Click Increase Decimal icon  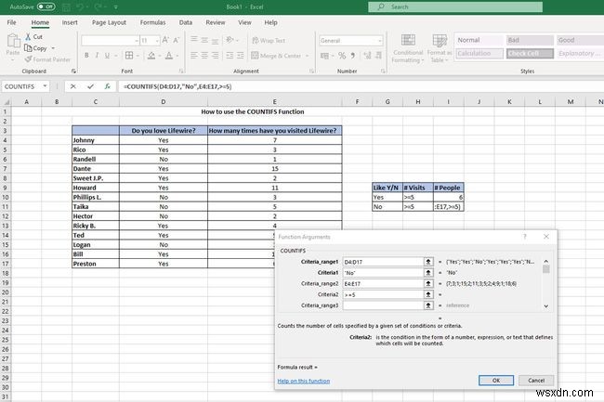click(x=367, y=56)
